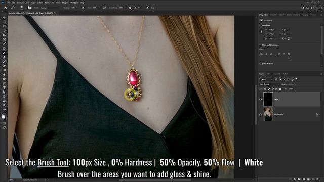Open the painting Mode dropdown
Screen dimensions: 324x182
tap(51, 8)
